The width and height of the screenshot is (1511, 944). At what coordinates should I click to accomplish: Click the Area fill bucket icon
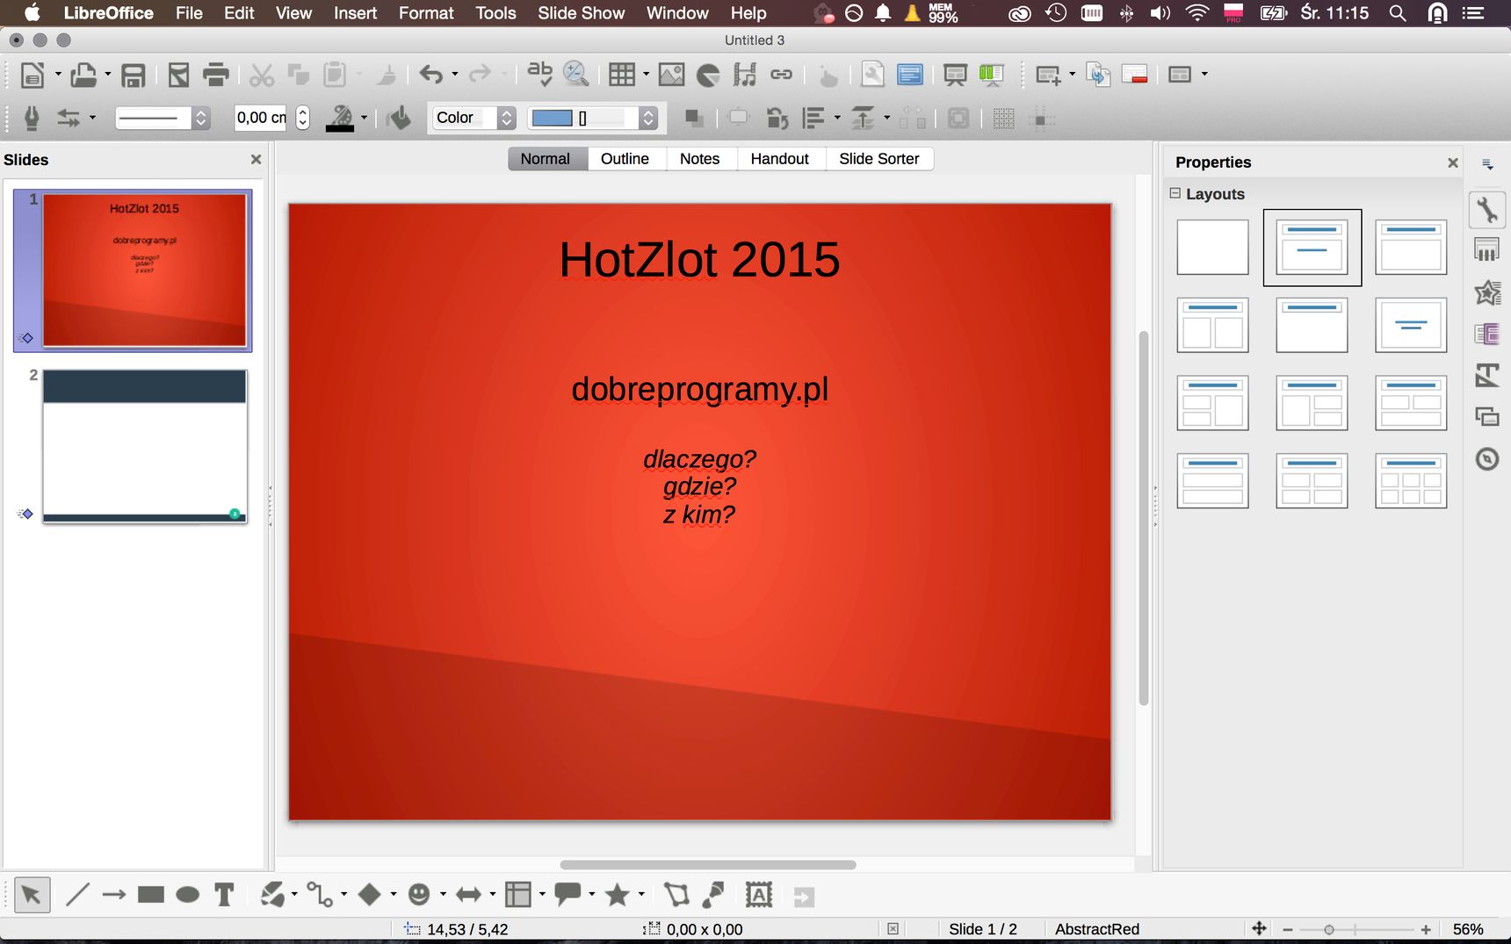click(398, 118)
